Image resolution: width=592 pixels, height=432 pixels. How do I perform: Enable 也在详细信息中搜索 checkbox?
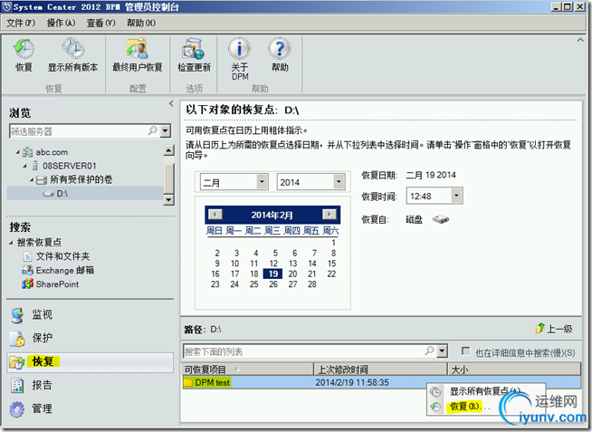tap(466, 351)
